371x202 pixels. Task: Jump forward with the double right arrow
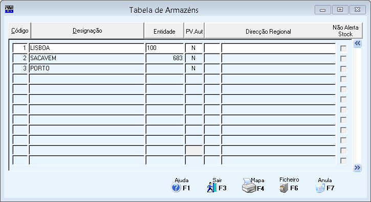[x=357, y=168]
